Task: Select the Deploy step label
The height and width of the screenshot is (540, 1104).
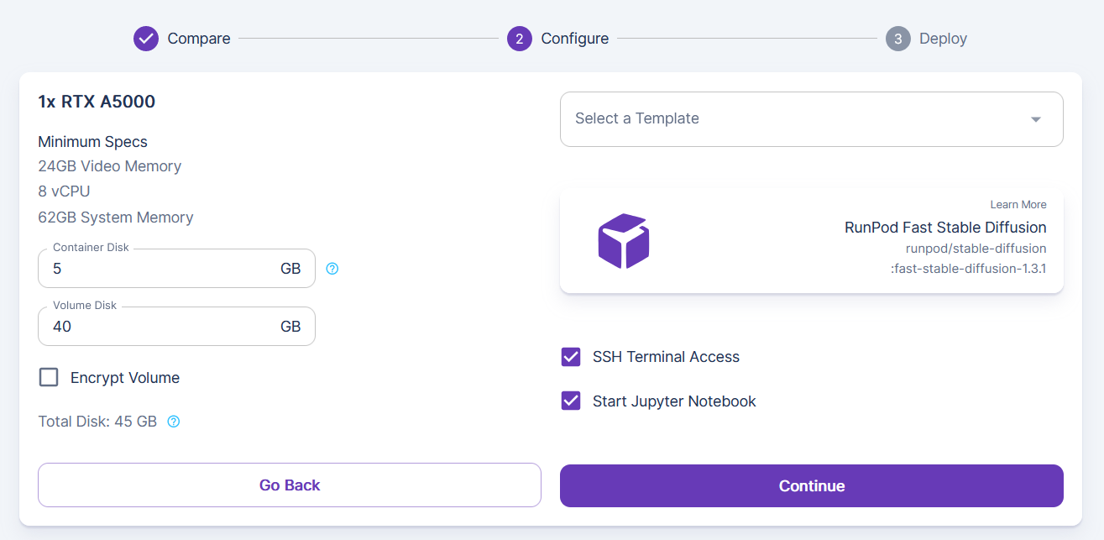Action: pyautogui.click(x=943, y=39)
